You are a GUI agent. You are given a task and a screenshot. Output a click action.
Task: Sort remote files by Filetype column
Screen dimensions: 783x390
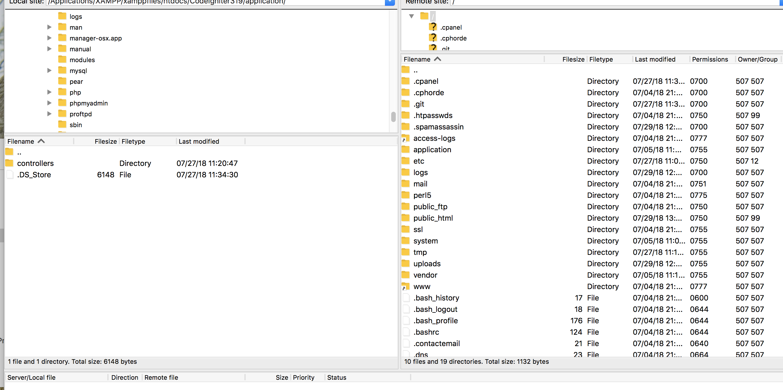point(610,59)
